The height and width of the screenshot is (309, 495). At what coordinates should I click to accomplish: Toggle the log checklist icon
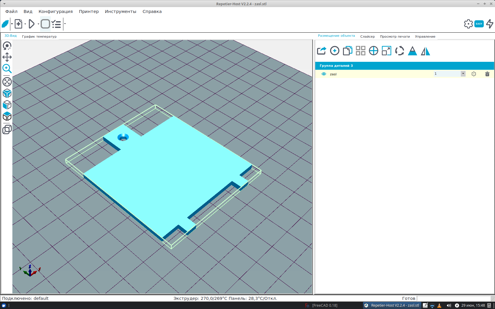point(57,24)
